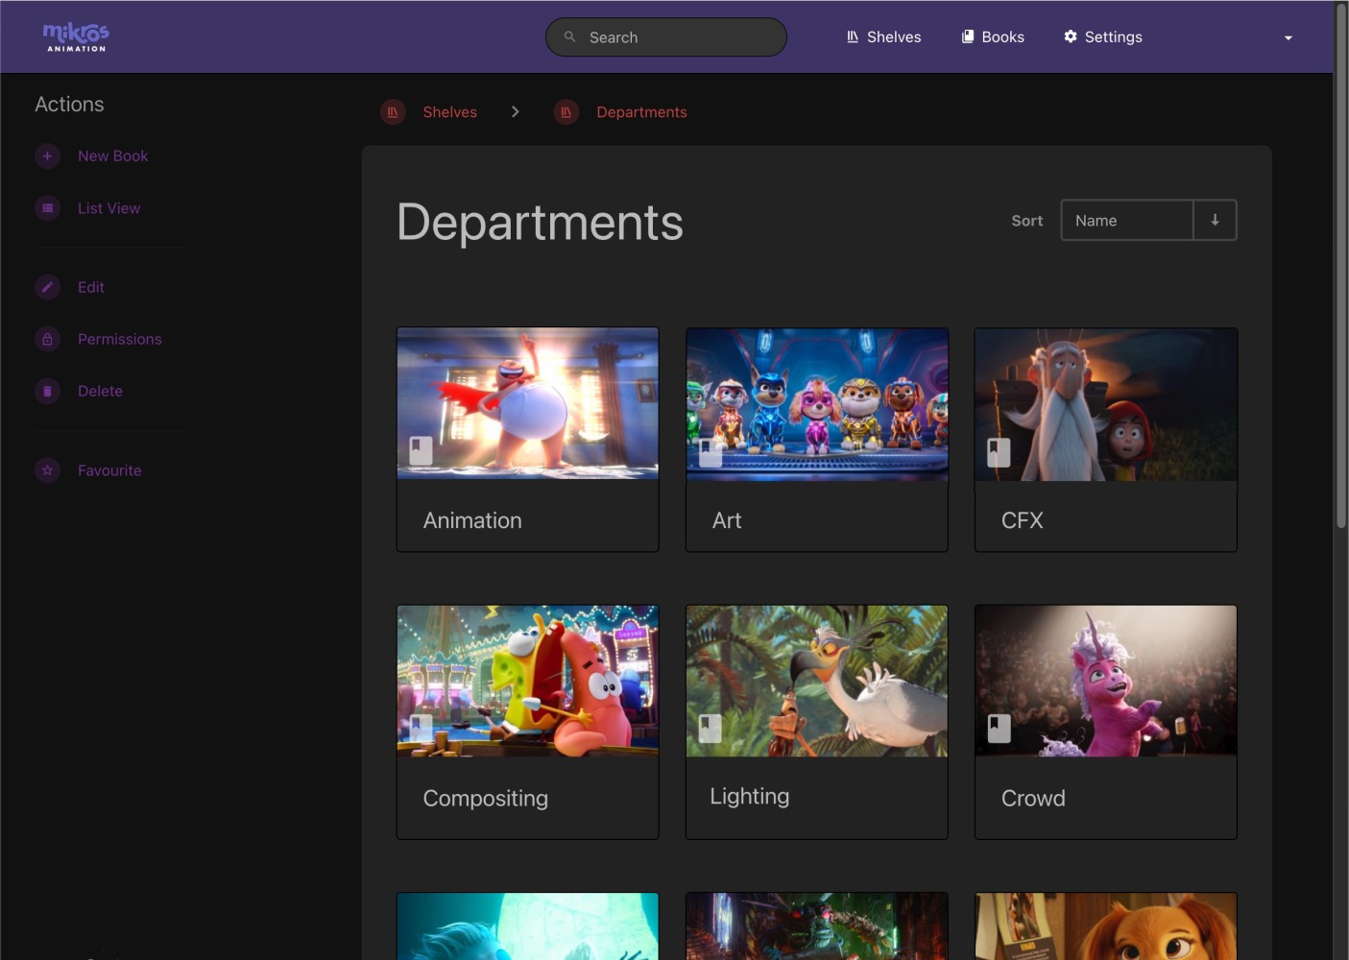This screenshot has width=1349, height=960.
Task: Click the Favourite star icon
Action: [x=47, y=470]
